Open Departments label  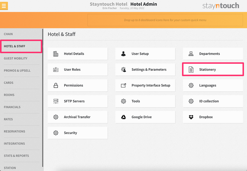tap(209, 54)
